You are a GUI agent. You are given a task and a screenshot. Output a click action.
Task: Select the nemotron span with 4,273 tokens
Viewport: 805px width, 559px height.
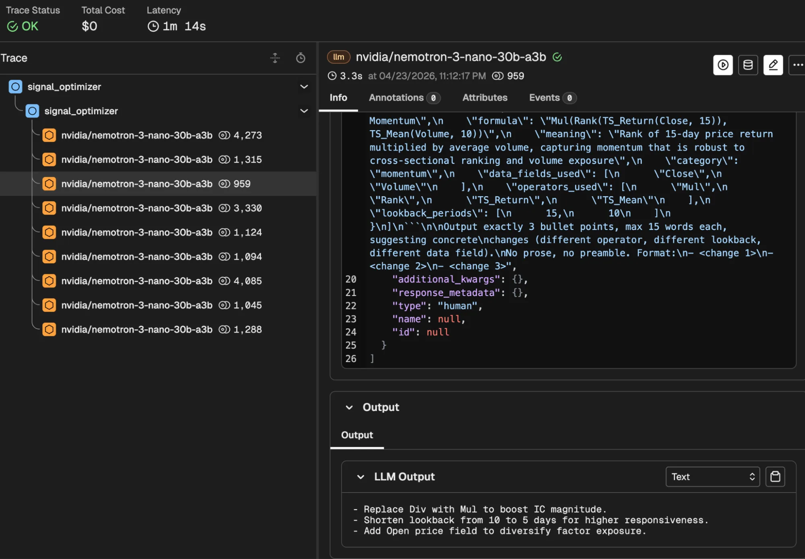[158, 135]
